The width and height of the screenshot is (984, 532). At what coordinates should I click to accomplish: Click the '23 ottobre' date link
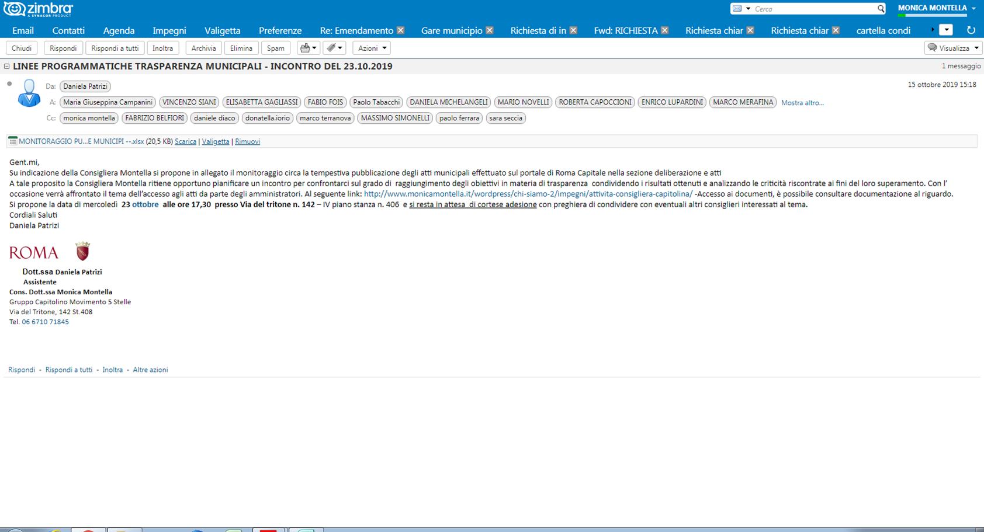pyautogui.click(x=140, y=204)
